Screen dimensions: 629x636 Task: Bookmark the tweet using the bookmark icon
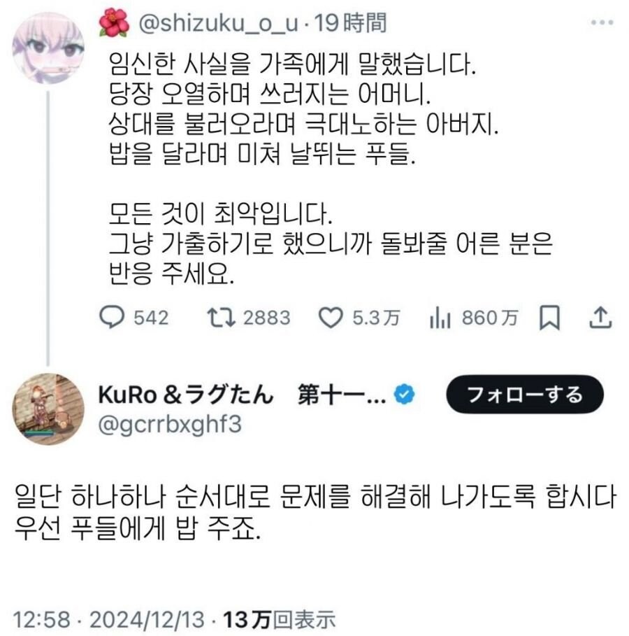pyautogui.click(x=551, y=318)
